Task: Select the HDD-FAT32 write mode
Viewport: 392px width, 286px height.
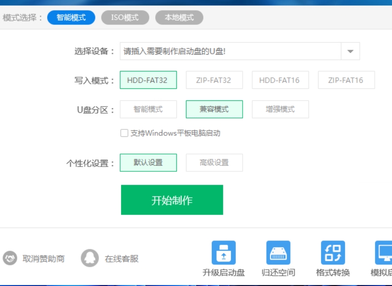Action: click(148, 80)
